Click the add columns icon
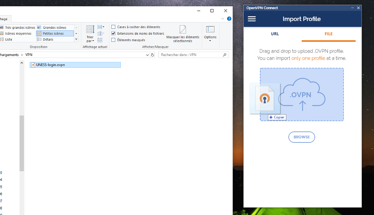374x215 pixels. (100, 34)
